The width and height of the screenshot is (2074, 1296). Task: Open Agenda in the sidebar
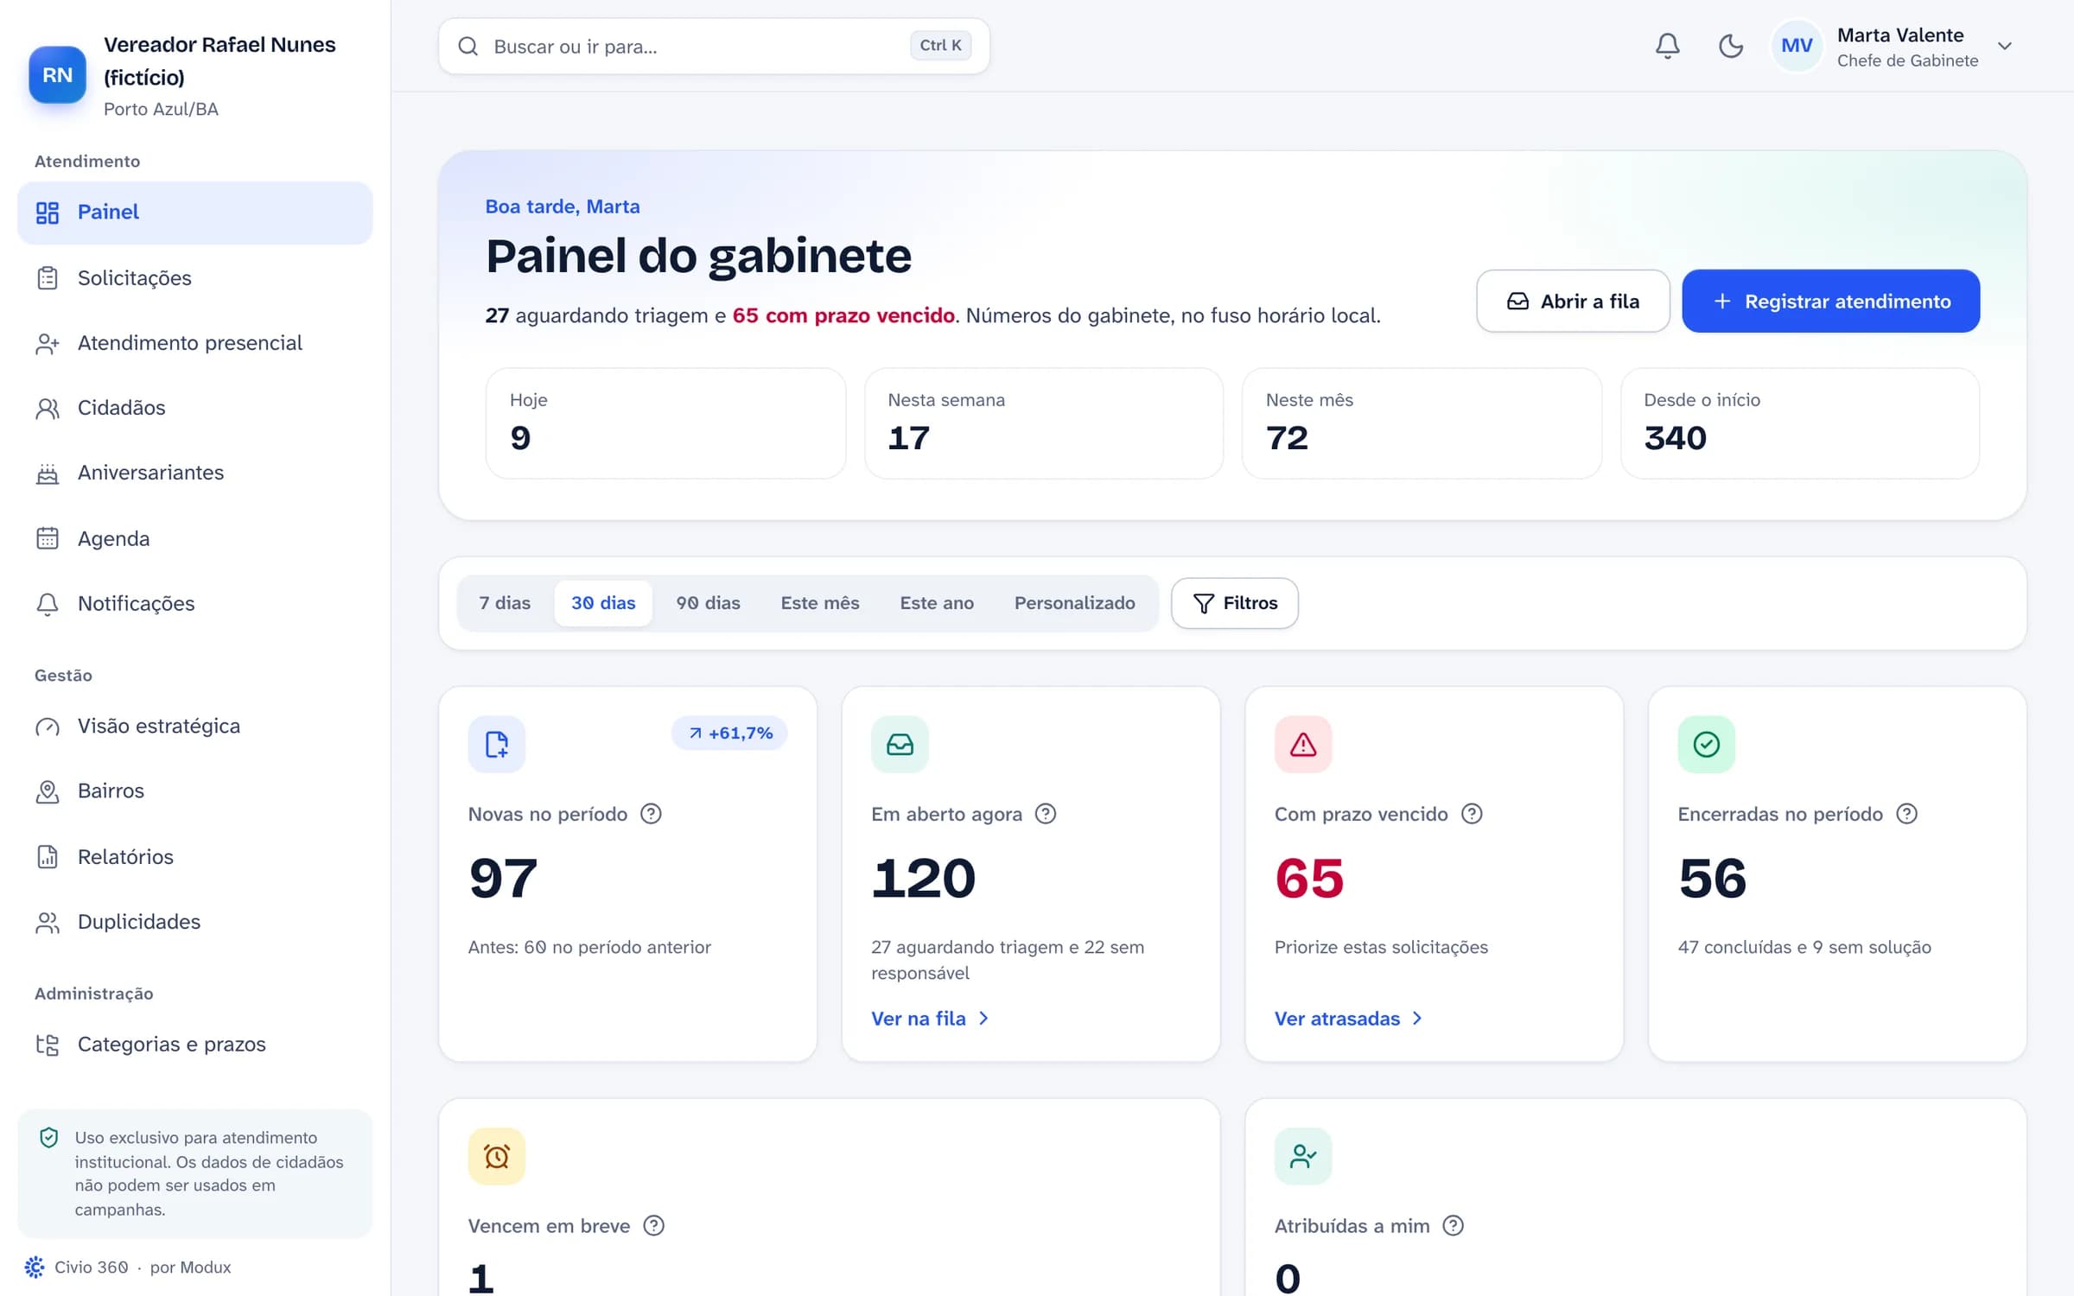tap(194, 538)
